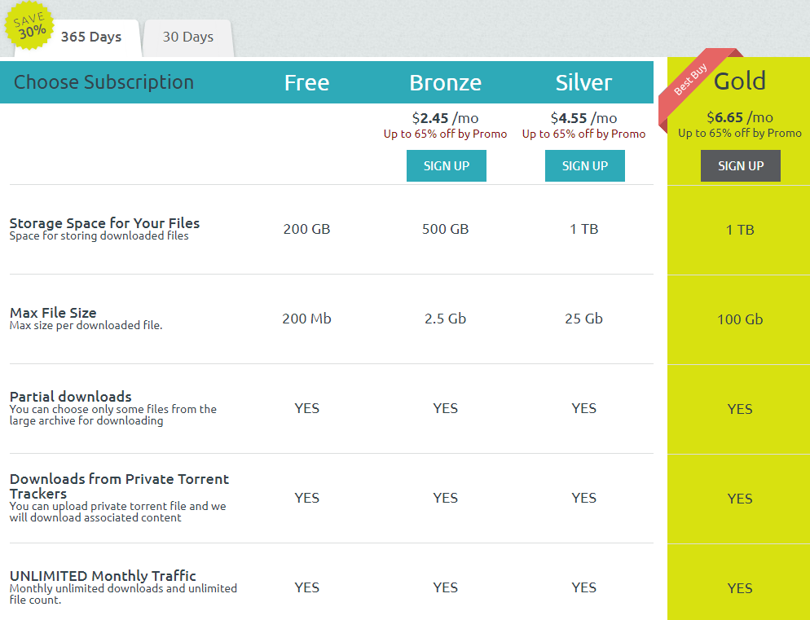Click the Free column header
810x620 pixels.
click(307, 82)
